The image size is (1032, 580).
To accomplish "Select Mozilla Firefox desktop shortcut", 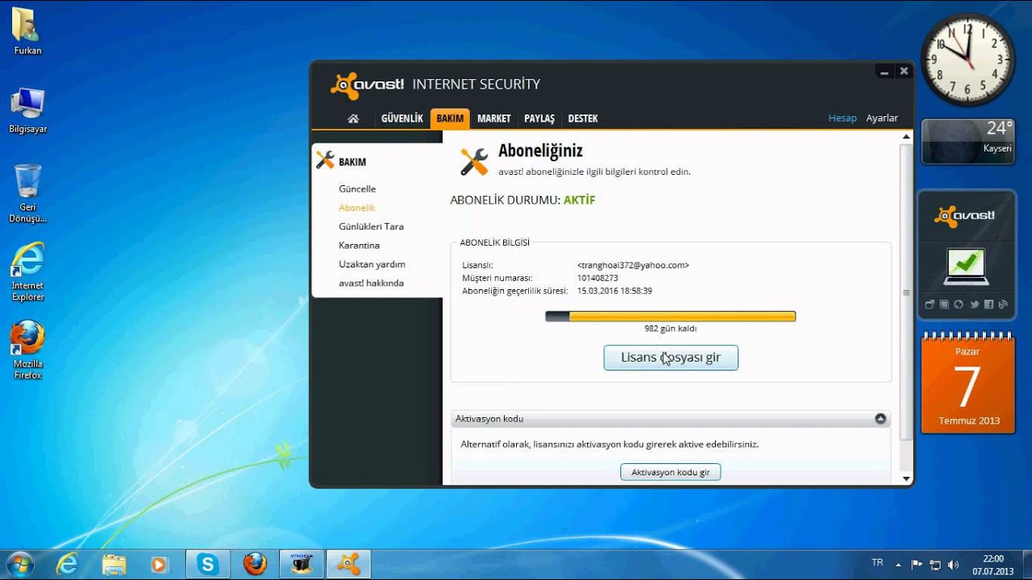I will tap(27, 350).
